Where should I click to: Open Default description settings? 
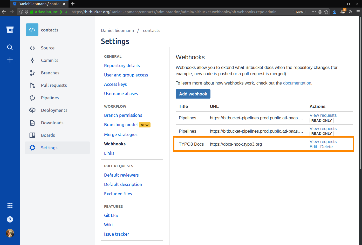(123, 184)
